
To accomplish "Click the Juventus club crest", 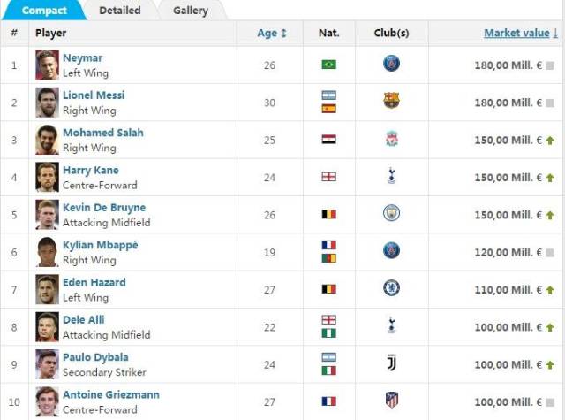I will tap(391, 363).
